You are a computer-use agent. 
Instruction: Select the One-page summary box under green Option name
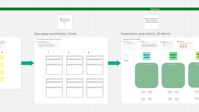tap(173, 75)
